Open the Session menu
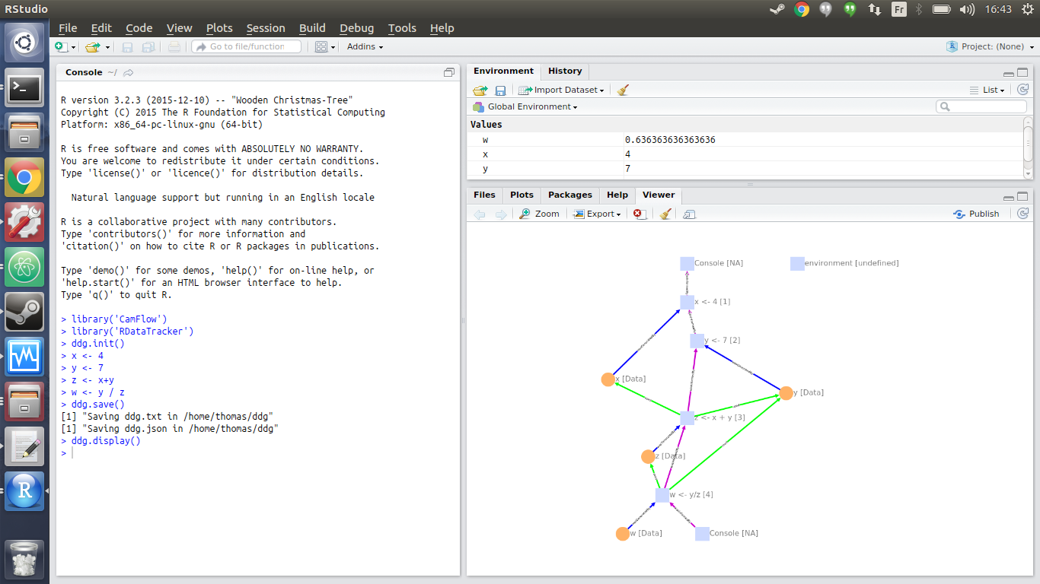 [266, 28]
